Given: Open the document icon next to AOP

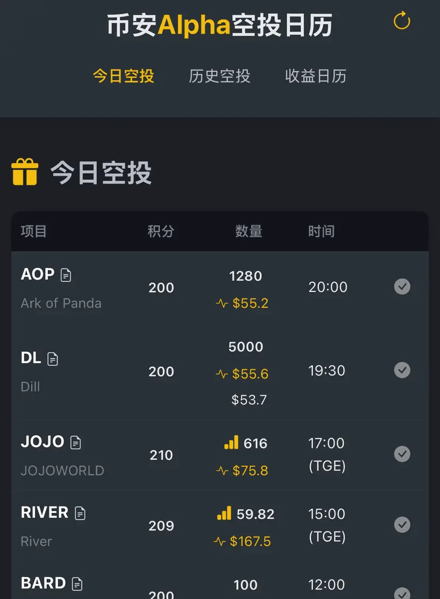Looking at the screenshot, I should 66,275.
